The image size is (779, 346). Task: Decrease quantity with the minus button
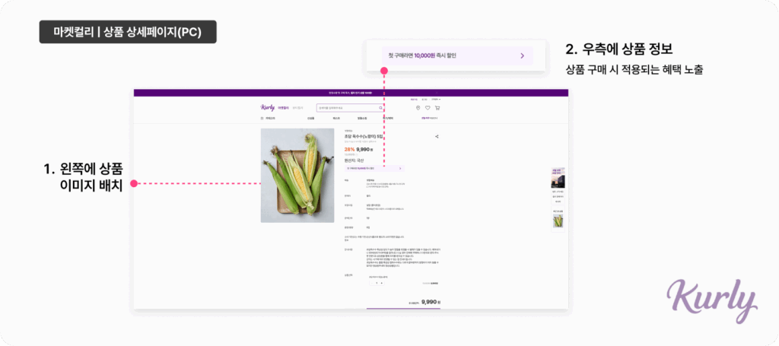[372, 283]
